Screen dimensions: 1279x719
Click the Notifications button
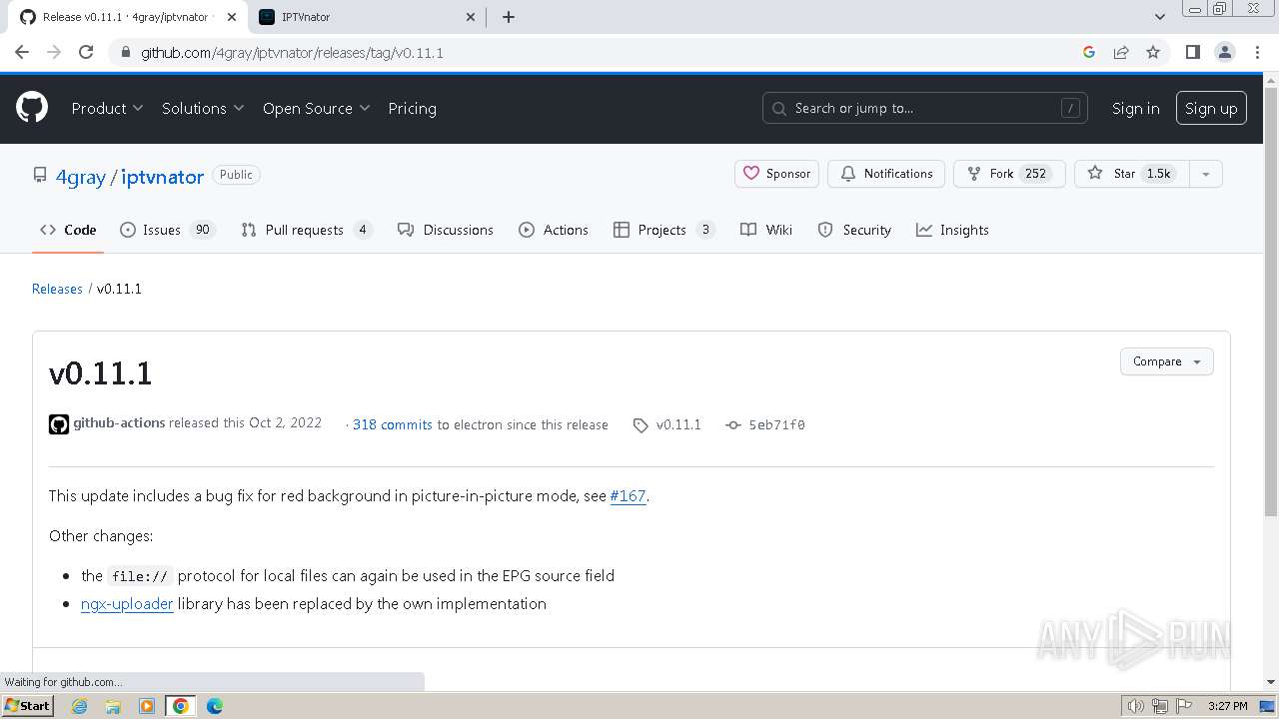pyautogui.click(x=887, y=174)
